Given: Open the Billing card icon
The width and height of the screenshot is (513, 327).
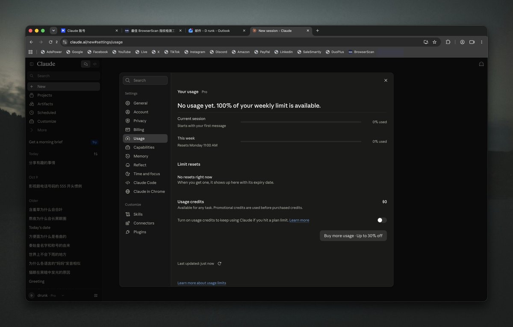Looking at the screenshot, I should pyautogui.click(x=128, y=130).
